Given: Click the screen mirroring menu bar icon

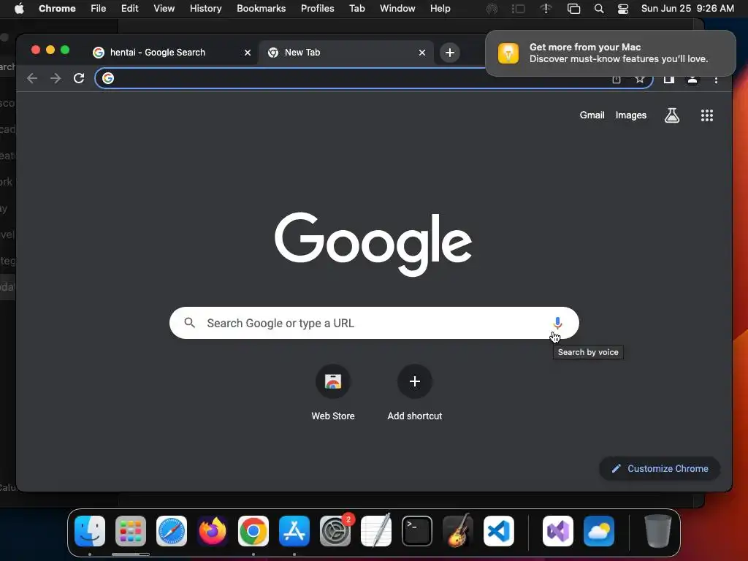Looking at the screenshot, I should click(573, 9).
